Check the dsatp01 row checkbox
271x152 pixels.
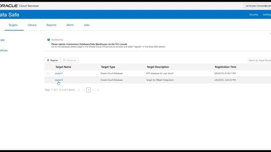pos(48,73)
